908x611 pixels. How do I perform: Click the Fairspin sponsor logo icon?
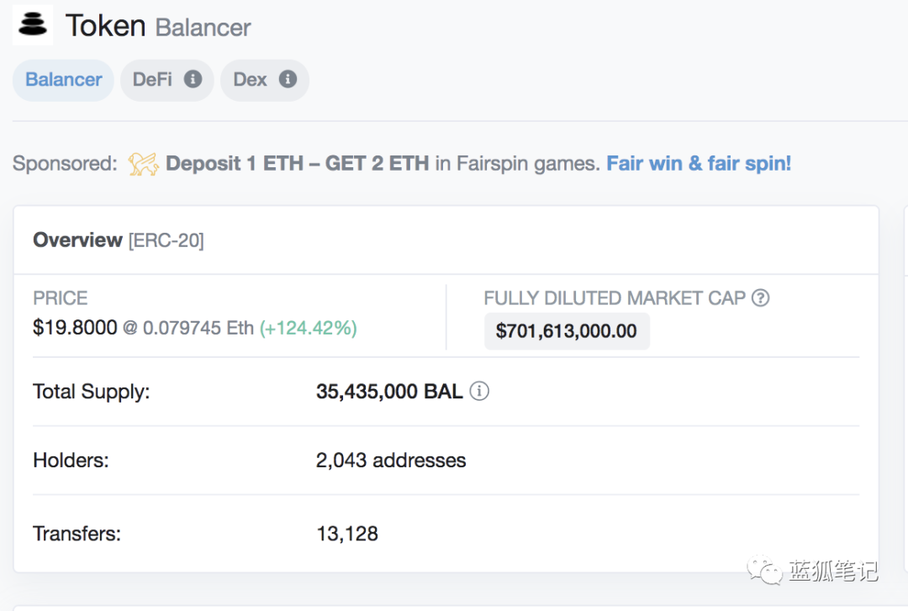[x=143, y=164]
